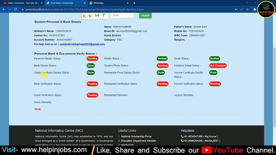Image resolution: width=276 pixels, height=155 pixels.
Task: Click IFSC Code value CBIN0R10001
Action: 197,35
